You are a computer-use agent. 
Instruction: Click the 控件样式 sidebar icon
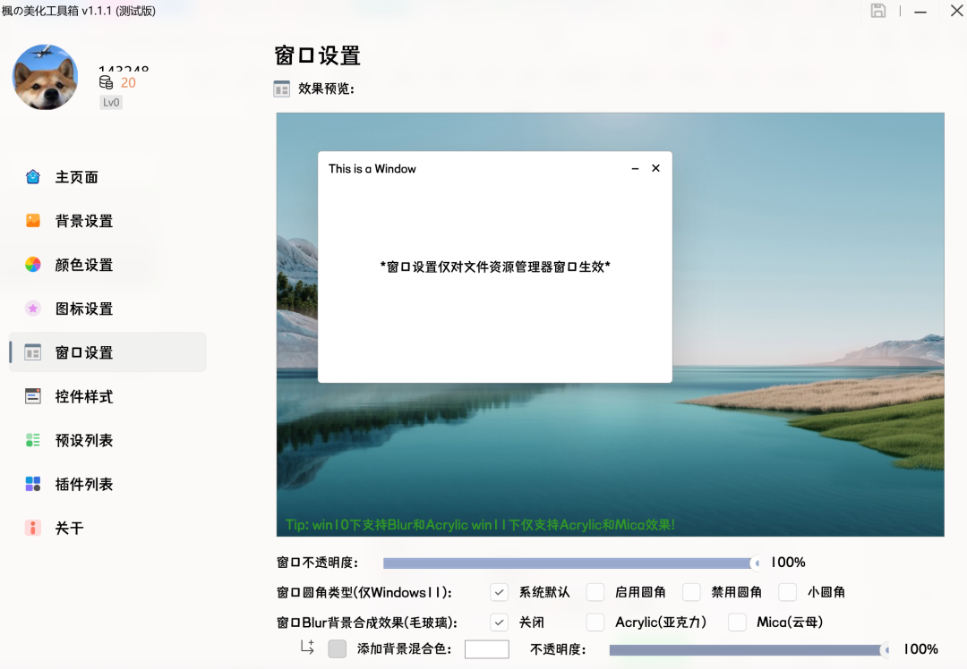pyautogui.click(x=33, y=396)
